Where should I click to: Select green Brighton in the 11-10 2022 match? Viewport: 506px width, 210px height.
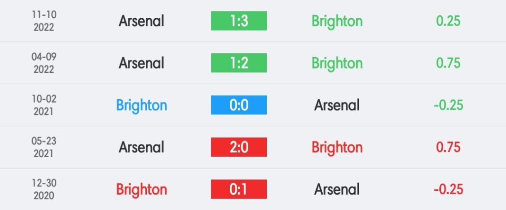point(337,22)
